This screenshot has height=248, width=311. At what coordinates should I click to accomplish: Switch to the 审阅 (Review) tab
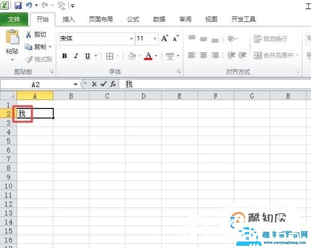(185, 19)
